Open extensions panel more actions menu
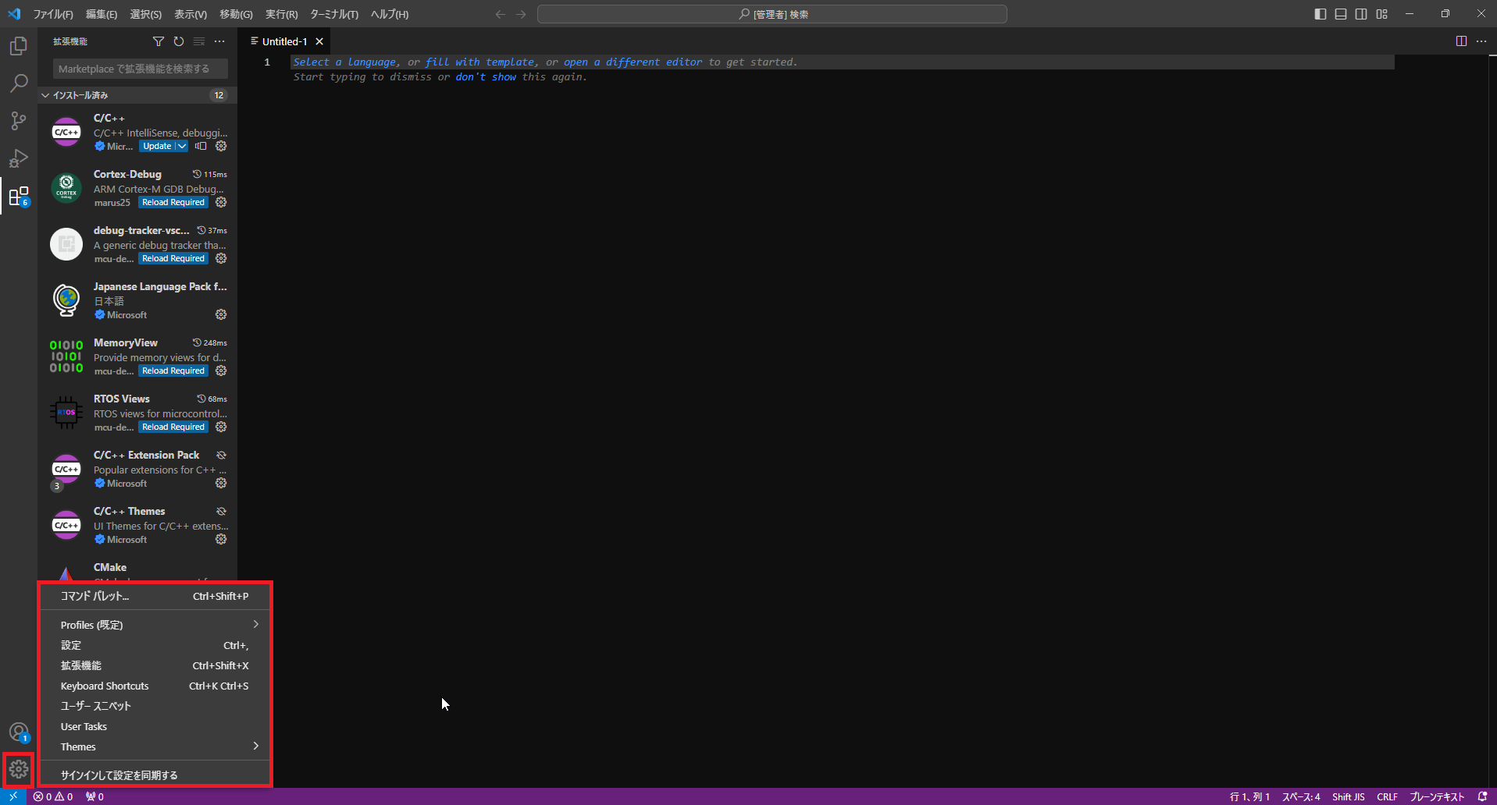The width and height of the screenshot is (1497, 805). tap(219, 41)
